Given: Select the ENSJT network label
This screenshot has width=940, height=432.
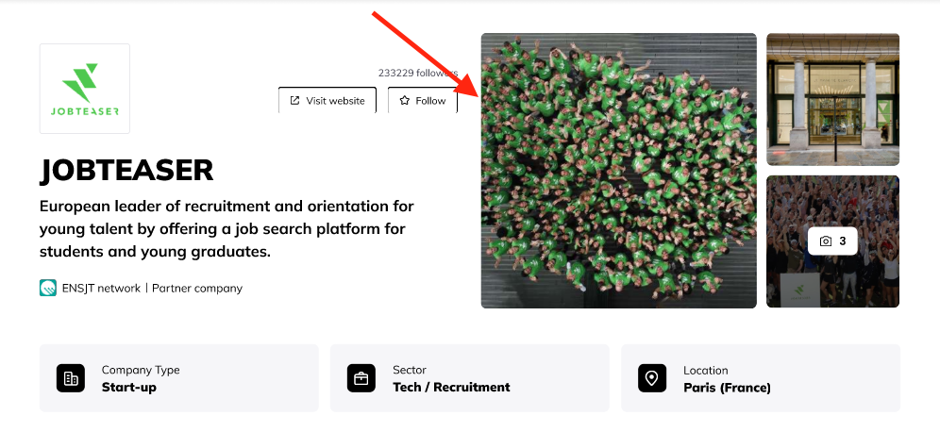Looking at the screenshot, I should [102, 288].
